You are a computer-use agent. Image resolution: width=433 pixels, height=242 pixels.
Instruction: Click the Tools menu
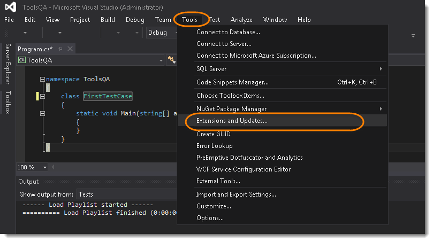pyautogui.click(x=189, y=20)
